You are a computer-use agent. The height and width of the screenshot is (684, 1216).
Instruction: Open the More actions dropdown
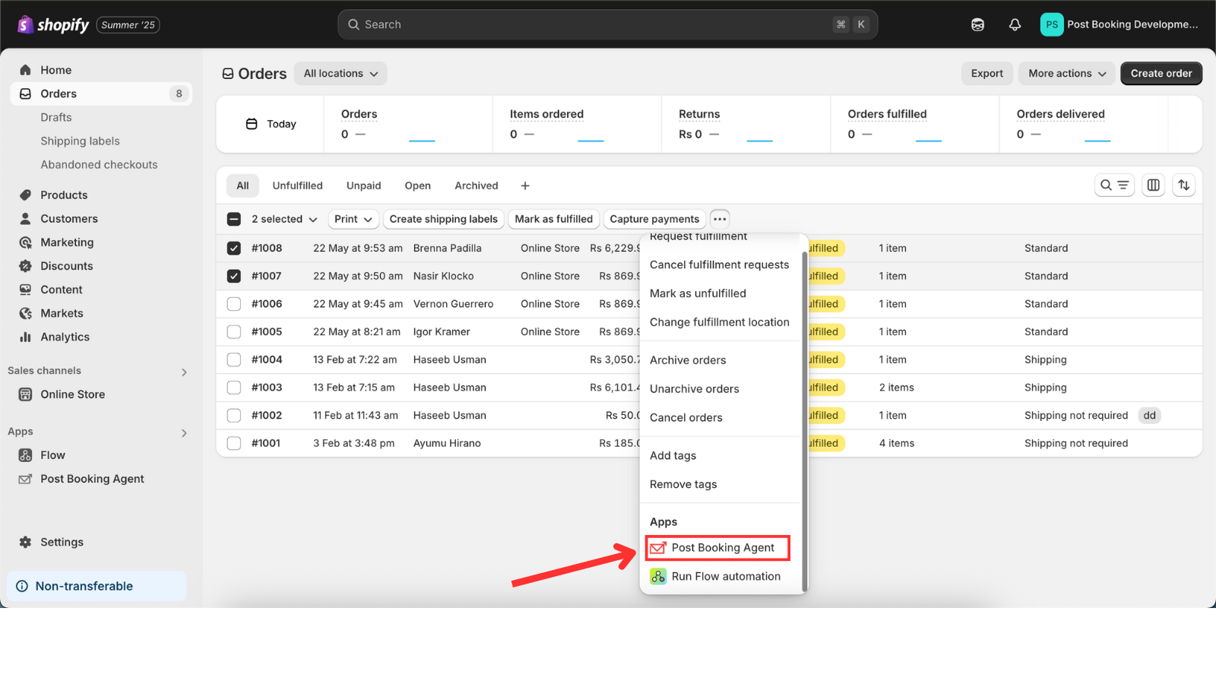(x=1067, y=74)
